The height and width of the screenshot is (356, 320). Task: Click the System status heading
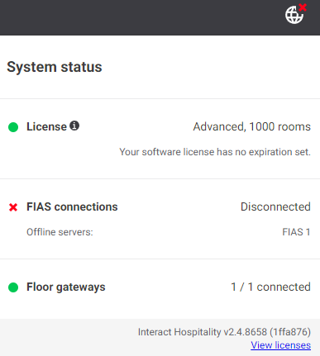pyautogui.click(x=55, y=67)
